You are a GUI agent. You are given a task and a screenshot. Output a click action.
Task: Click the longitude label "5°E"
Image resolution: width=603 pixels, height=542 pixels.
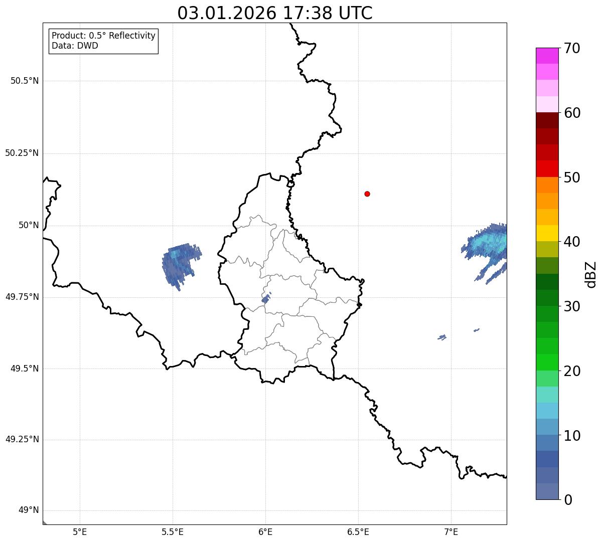tap(80, 531)
